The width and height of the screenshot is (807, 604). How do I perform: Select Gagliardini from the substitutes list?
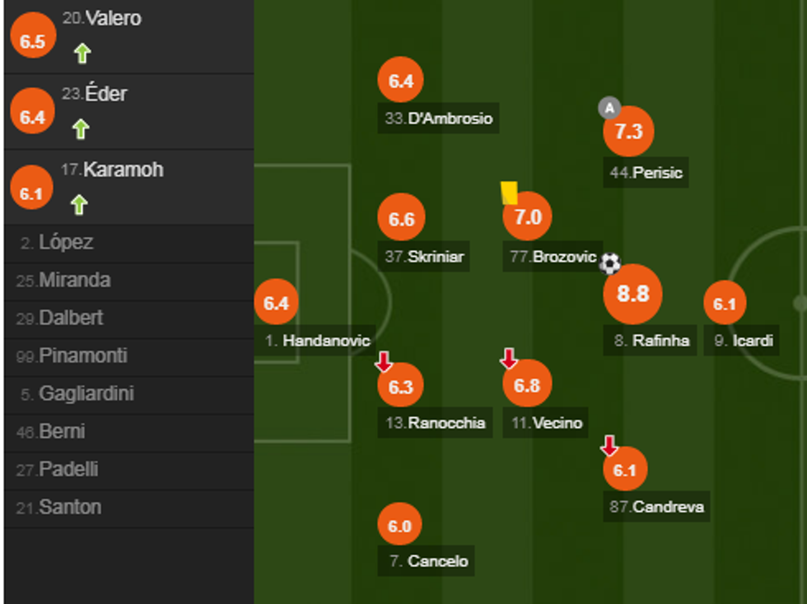[x=86, y=394]
